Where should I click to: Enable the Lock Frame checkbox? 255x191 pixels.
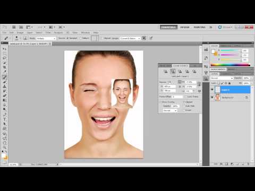186,97
